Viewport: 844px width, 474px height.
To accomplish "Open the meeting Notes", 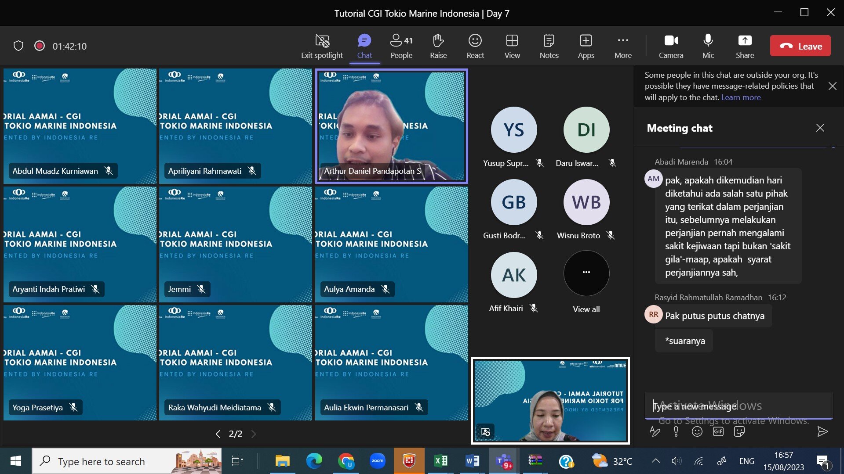I will tap(549, 46).
